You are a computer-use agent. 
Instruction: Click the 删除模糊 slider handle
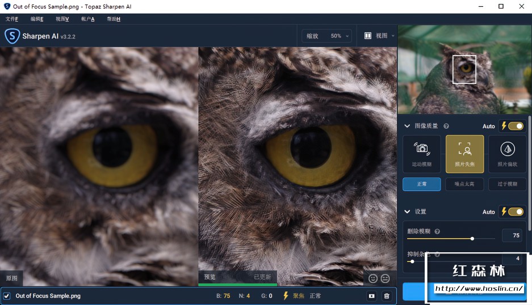[x=472, y=239]
